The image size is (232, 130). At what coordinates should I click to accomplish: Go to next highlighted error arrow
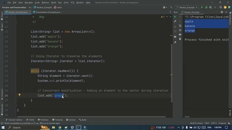coord(170,17)
